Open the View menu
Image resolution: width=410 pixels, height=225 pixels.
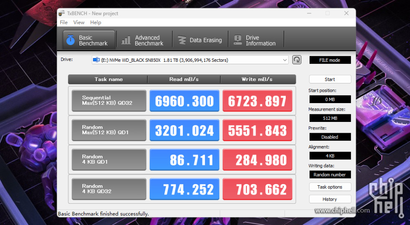(x=79, y=23)
